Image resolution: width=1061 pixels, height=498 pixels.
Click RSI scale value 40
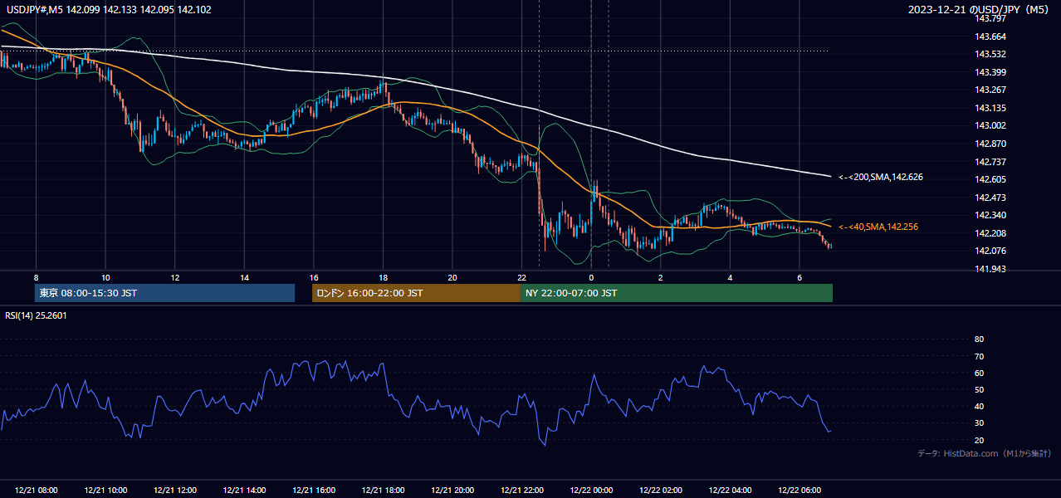979,406
